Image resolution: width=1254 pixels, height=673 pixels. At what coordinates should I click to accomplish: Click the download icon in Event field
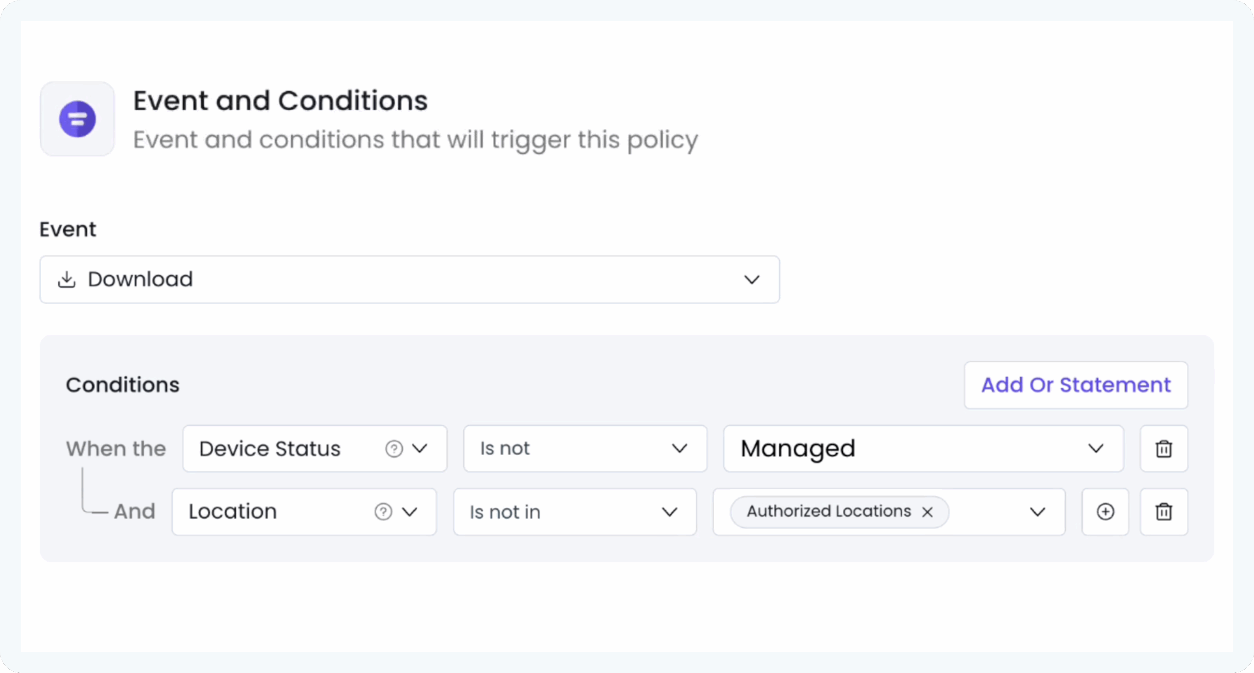click(67, 280)
